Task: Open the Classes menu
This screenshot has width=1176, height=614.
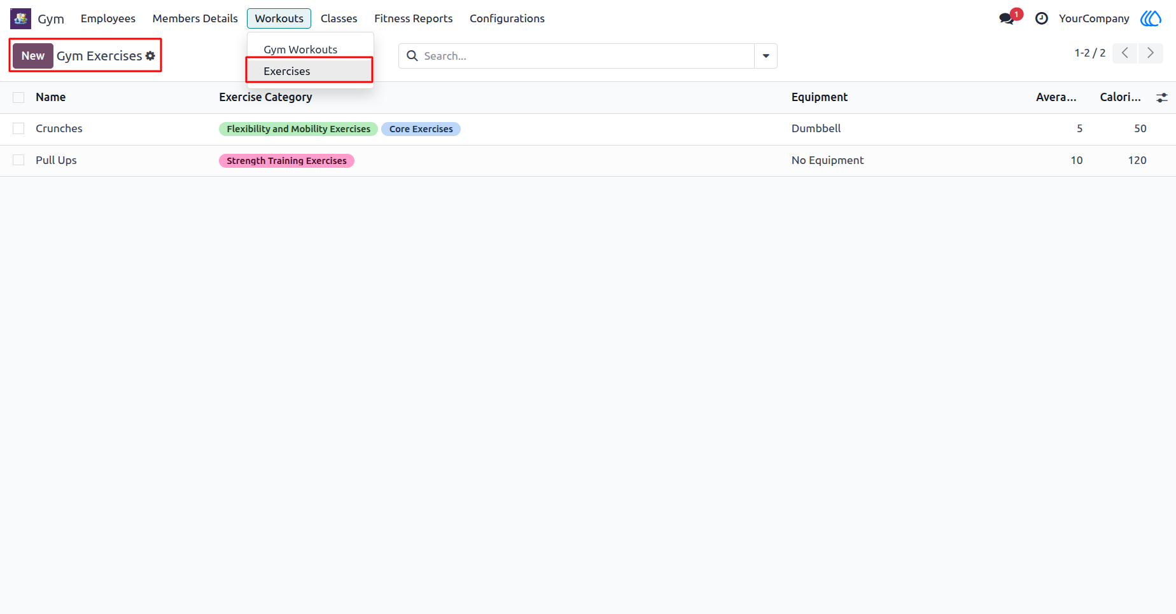Action: point(339,18)
